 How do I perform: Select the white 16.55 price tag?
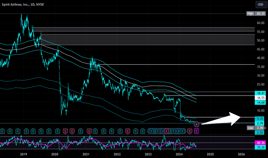(260, 98)
